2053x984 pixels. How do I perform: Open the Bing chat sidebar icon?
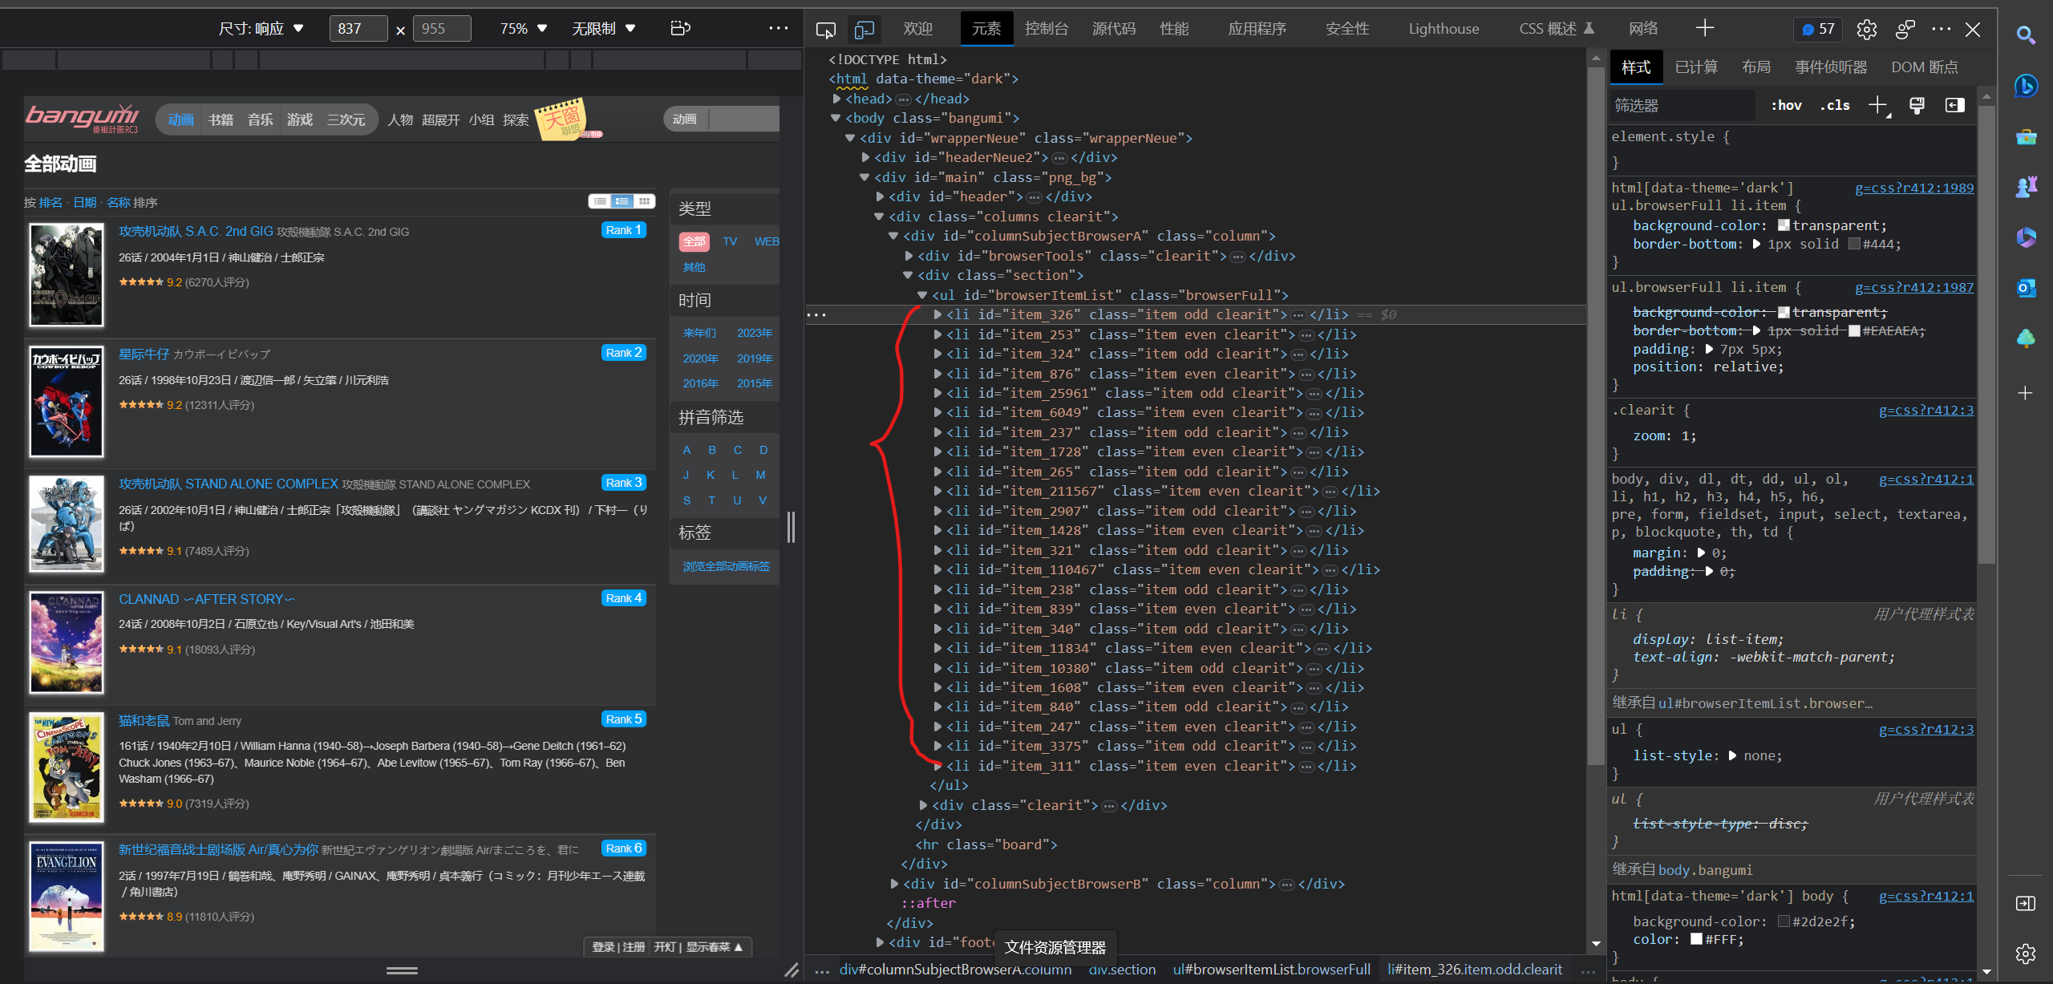point(2026,85)
